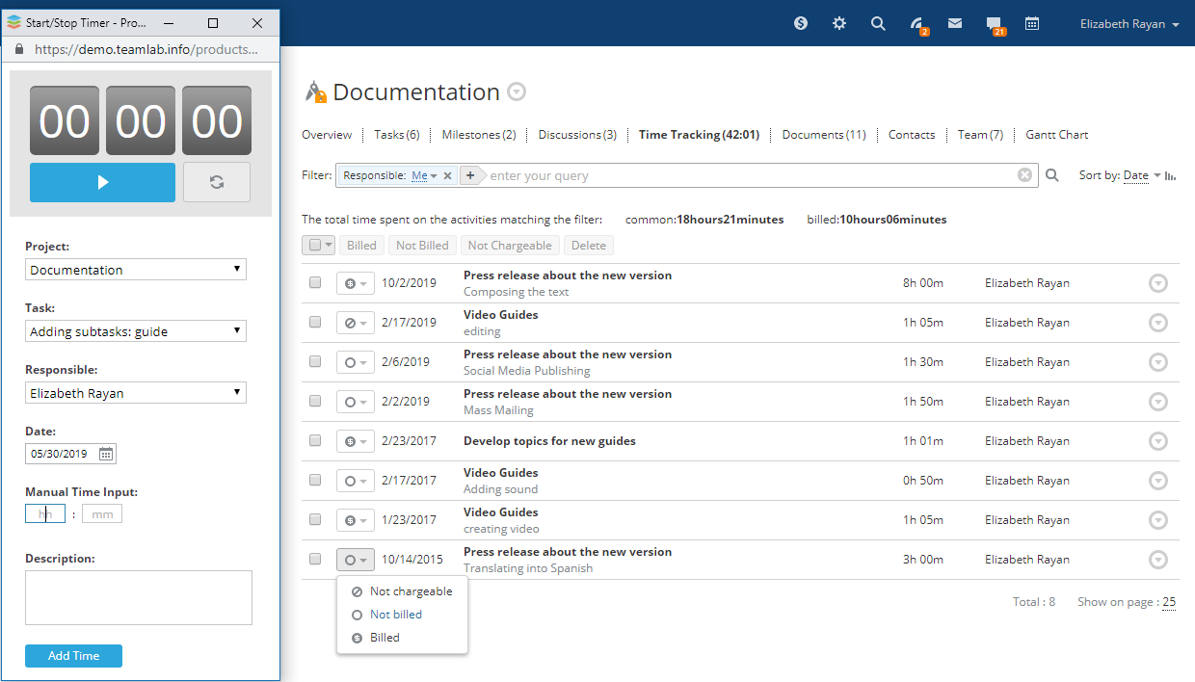This screenshot has height=682, width=1195.
Task: Open the mail envelope icon
Action: click(x=955, y=23)
